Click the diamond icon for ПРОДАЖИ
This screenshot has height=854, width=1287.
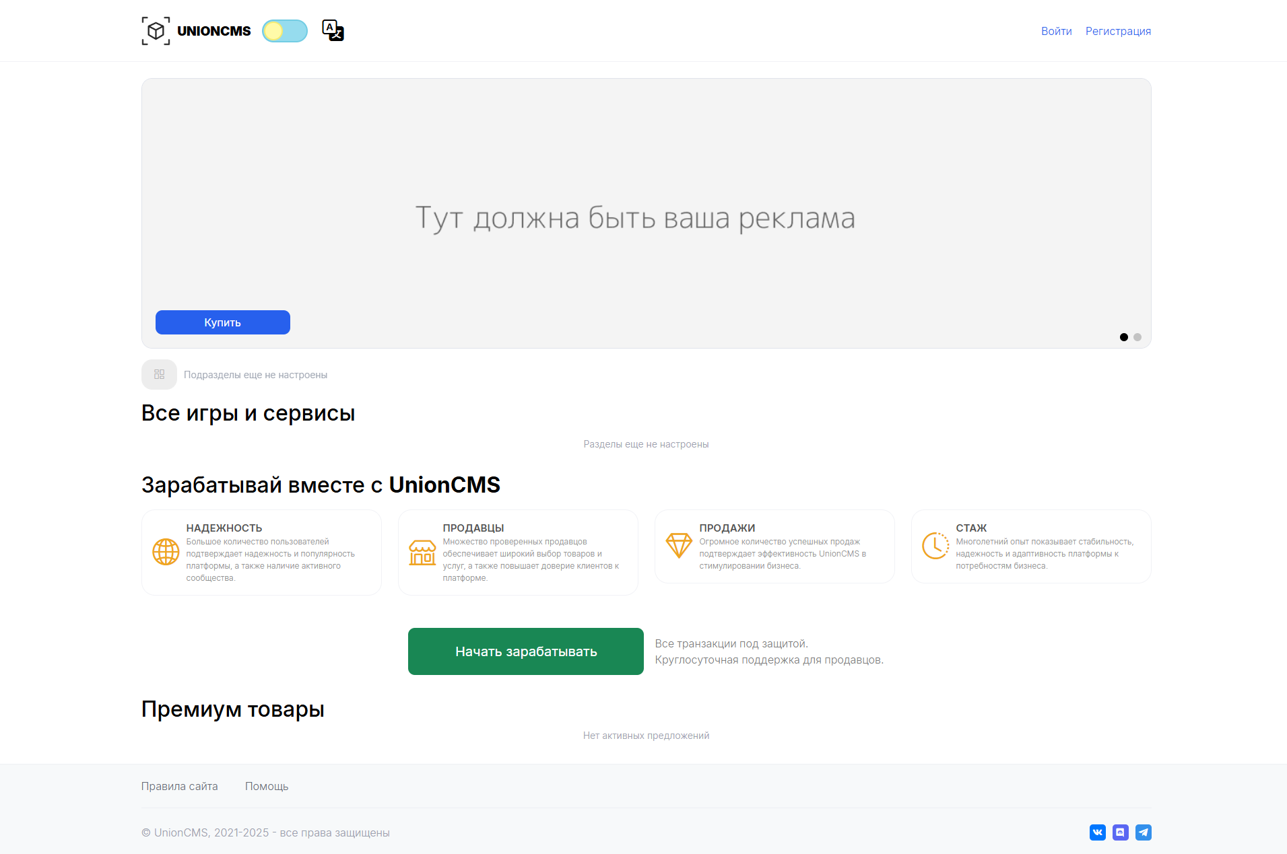point(679,545)
